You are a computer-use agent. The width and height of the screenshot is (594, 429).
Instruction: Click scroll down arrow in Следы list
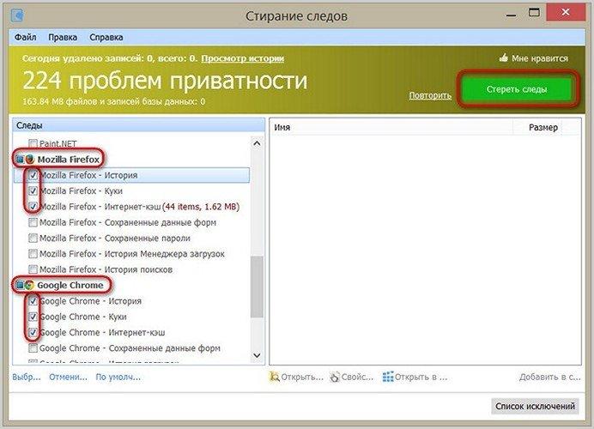tap(257, 355)
